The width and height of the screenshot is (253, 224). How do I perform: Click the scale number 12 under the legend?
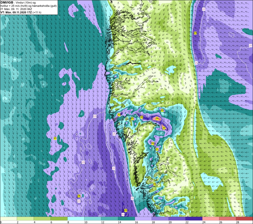click(103, 222)
